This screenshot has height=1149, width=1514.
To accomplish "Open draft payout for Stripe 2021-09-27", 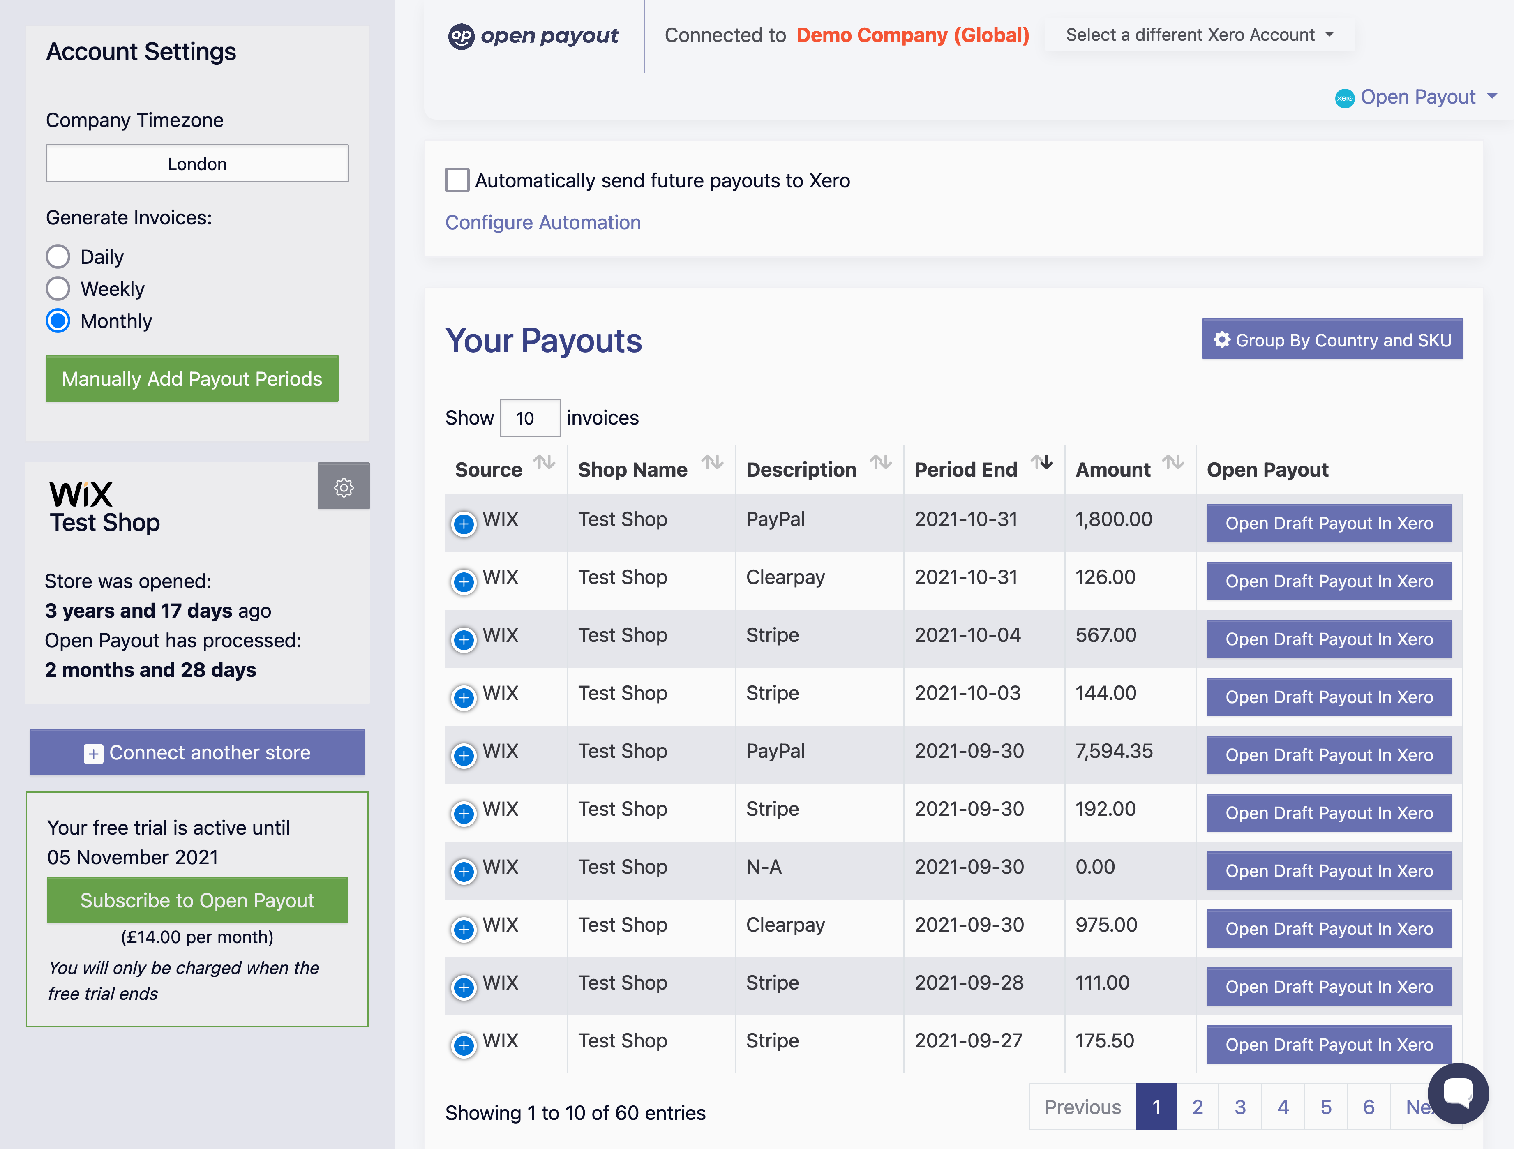I will click(x=1329, y=1045).
